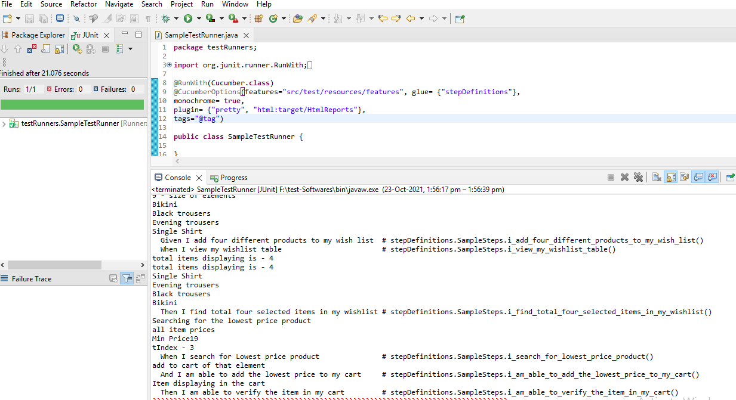
Task: Toggle Show Whitespace Characters pilcrow icon
Action: 148,18
